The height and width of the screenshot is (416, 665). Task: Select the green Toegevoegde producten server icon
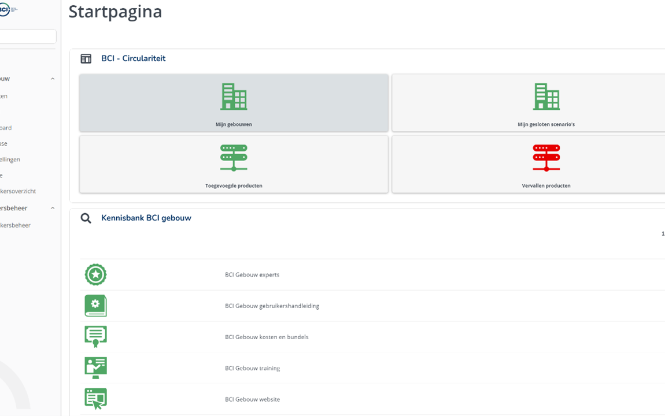234,158
